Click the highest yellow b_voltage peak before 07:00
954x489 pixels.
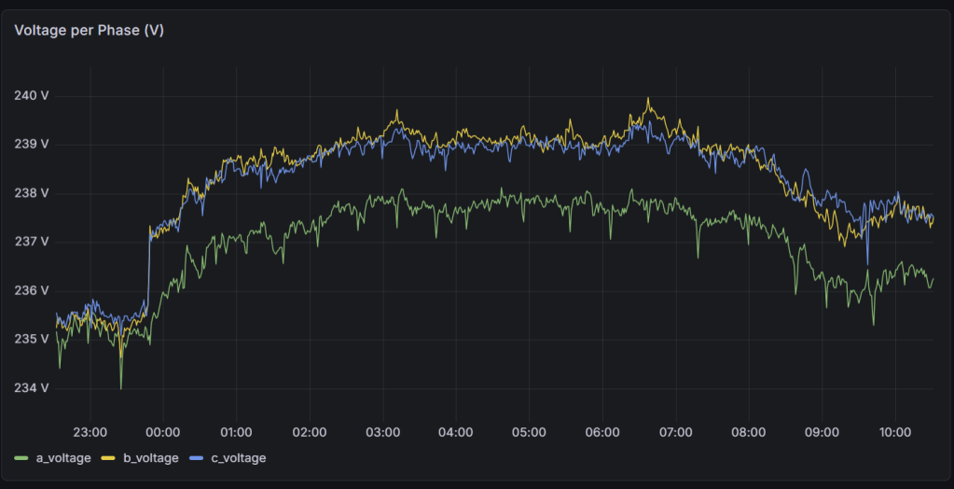[x=649, y=99]
